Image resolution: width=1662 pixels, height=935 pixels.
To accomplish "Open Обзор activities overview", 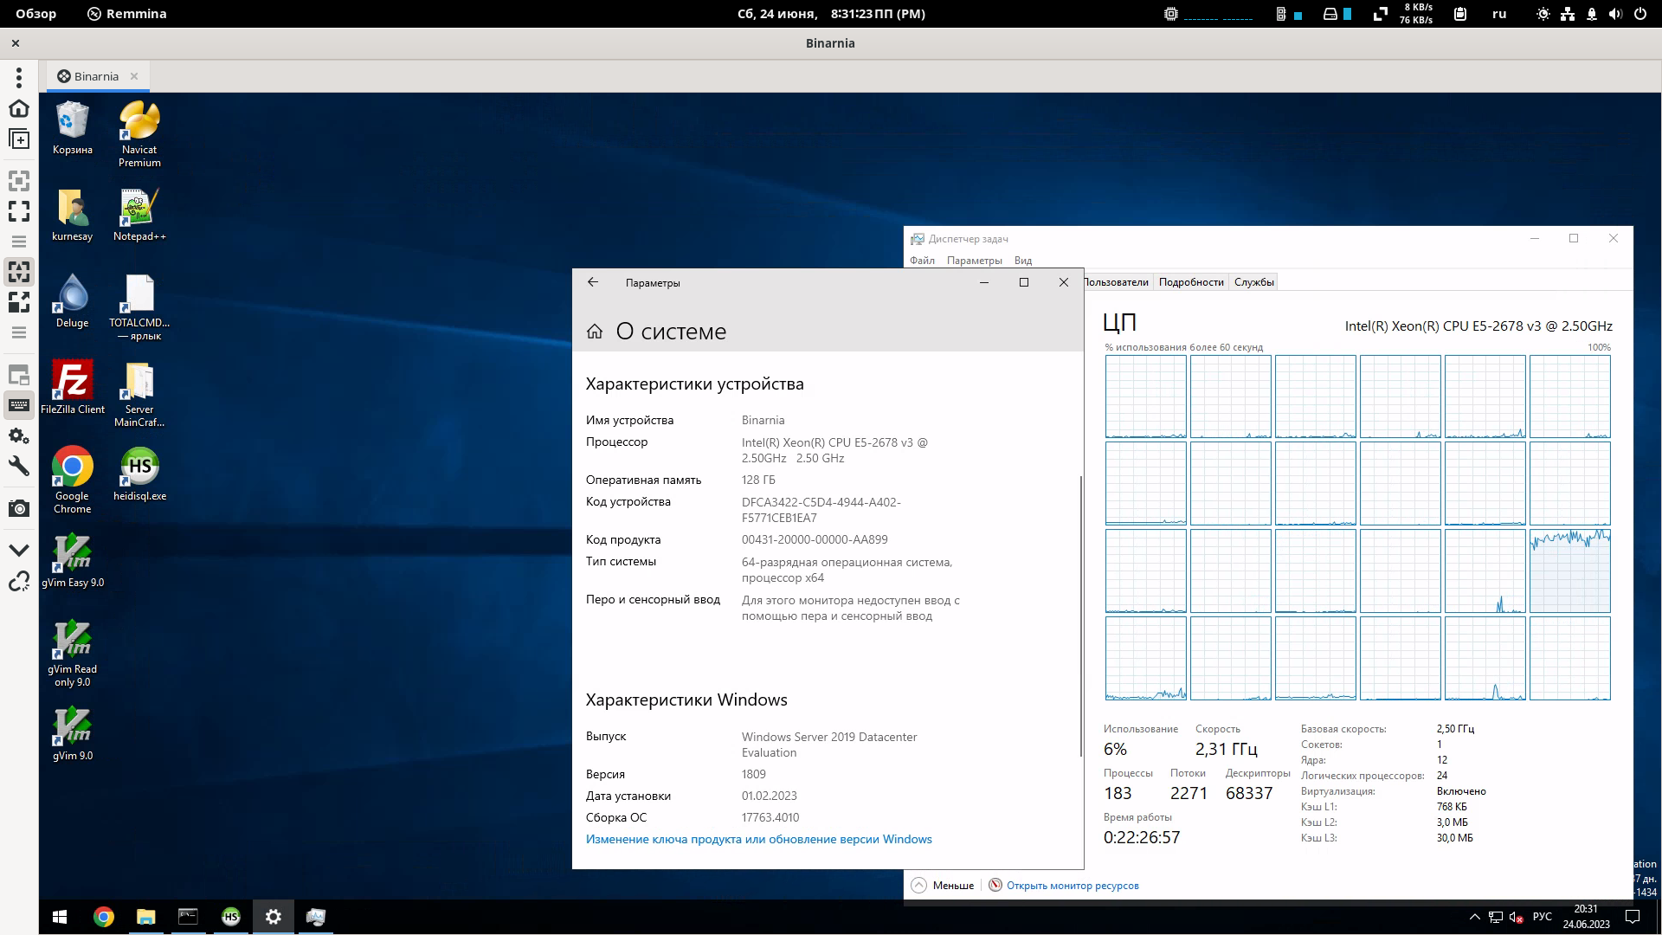I will [x=35, y=14].
